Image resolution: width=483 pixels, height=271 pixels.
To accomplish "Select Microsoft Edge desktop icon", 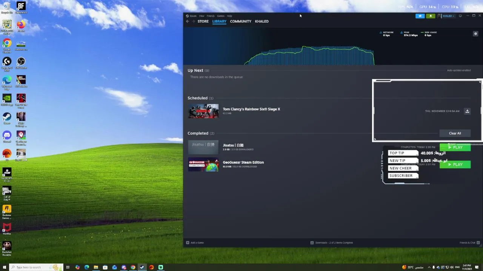I will click(x=7, y=82).
